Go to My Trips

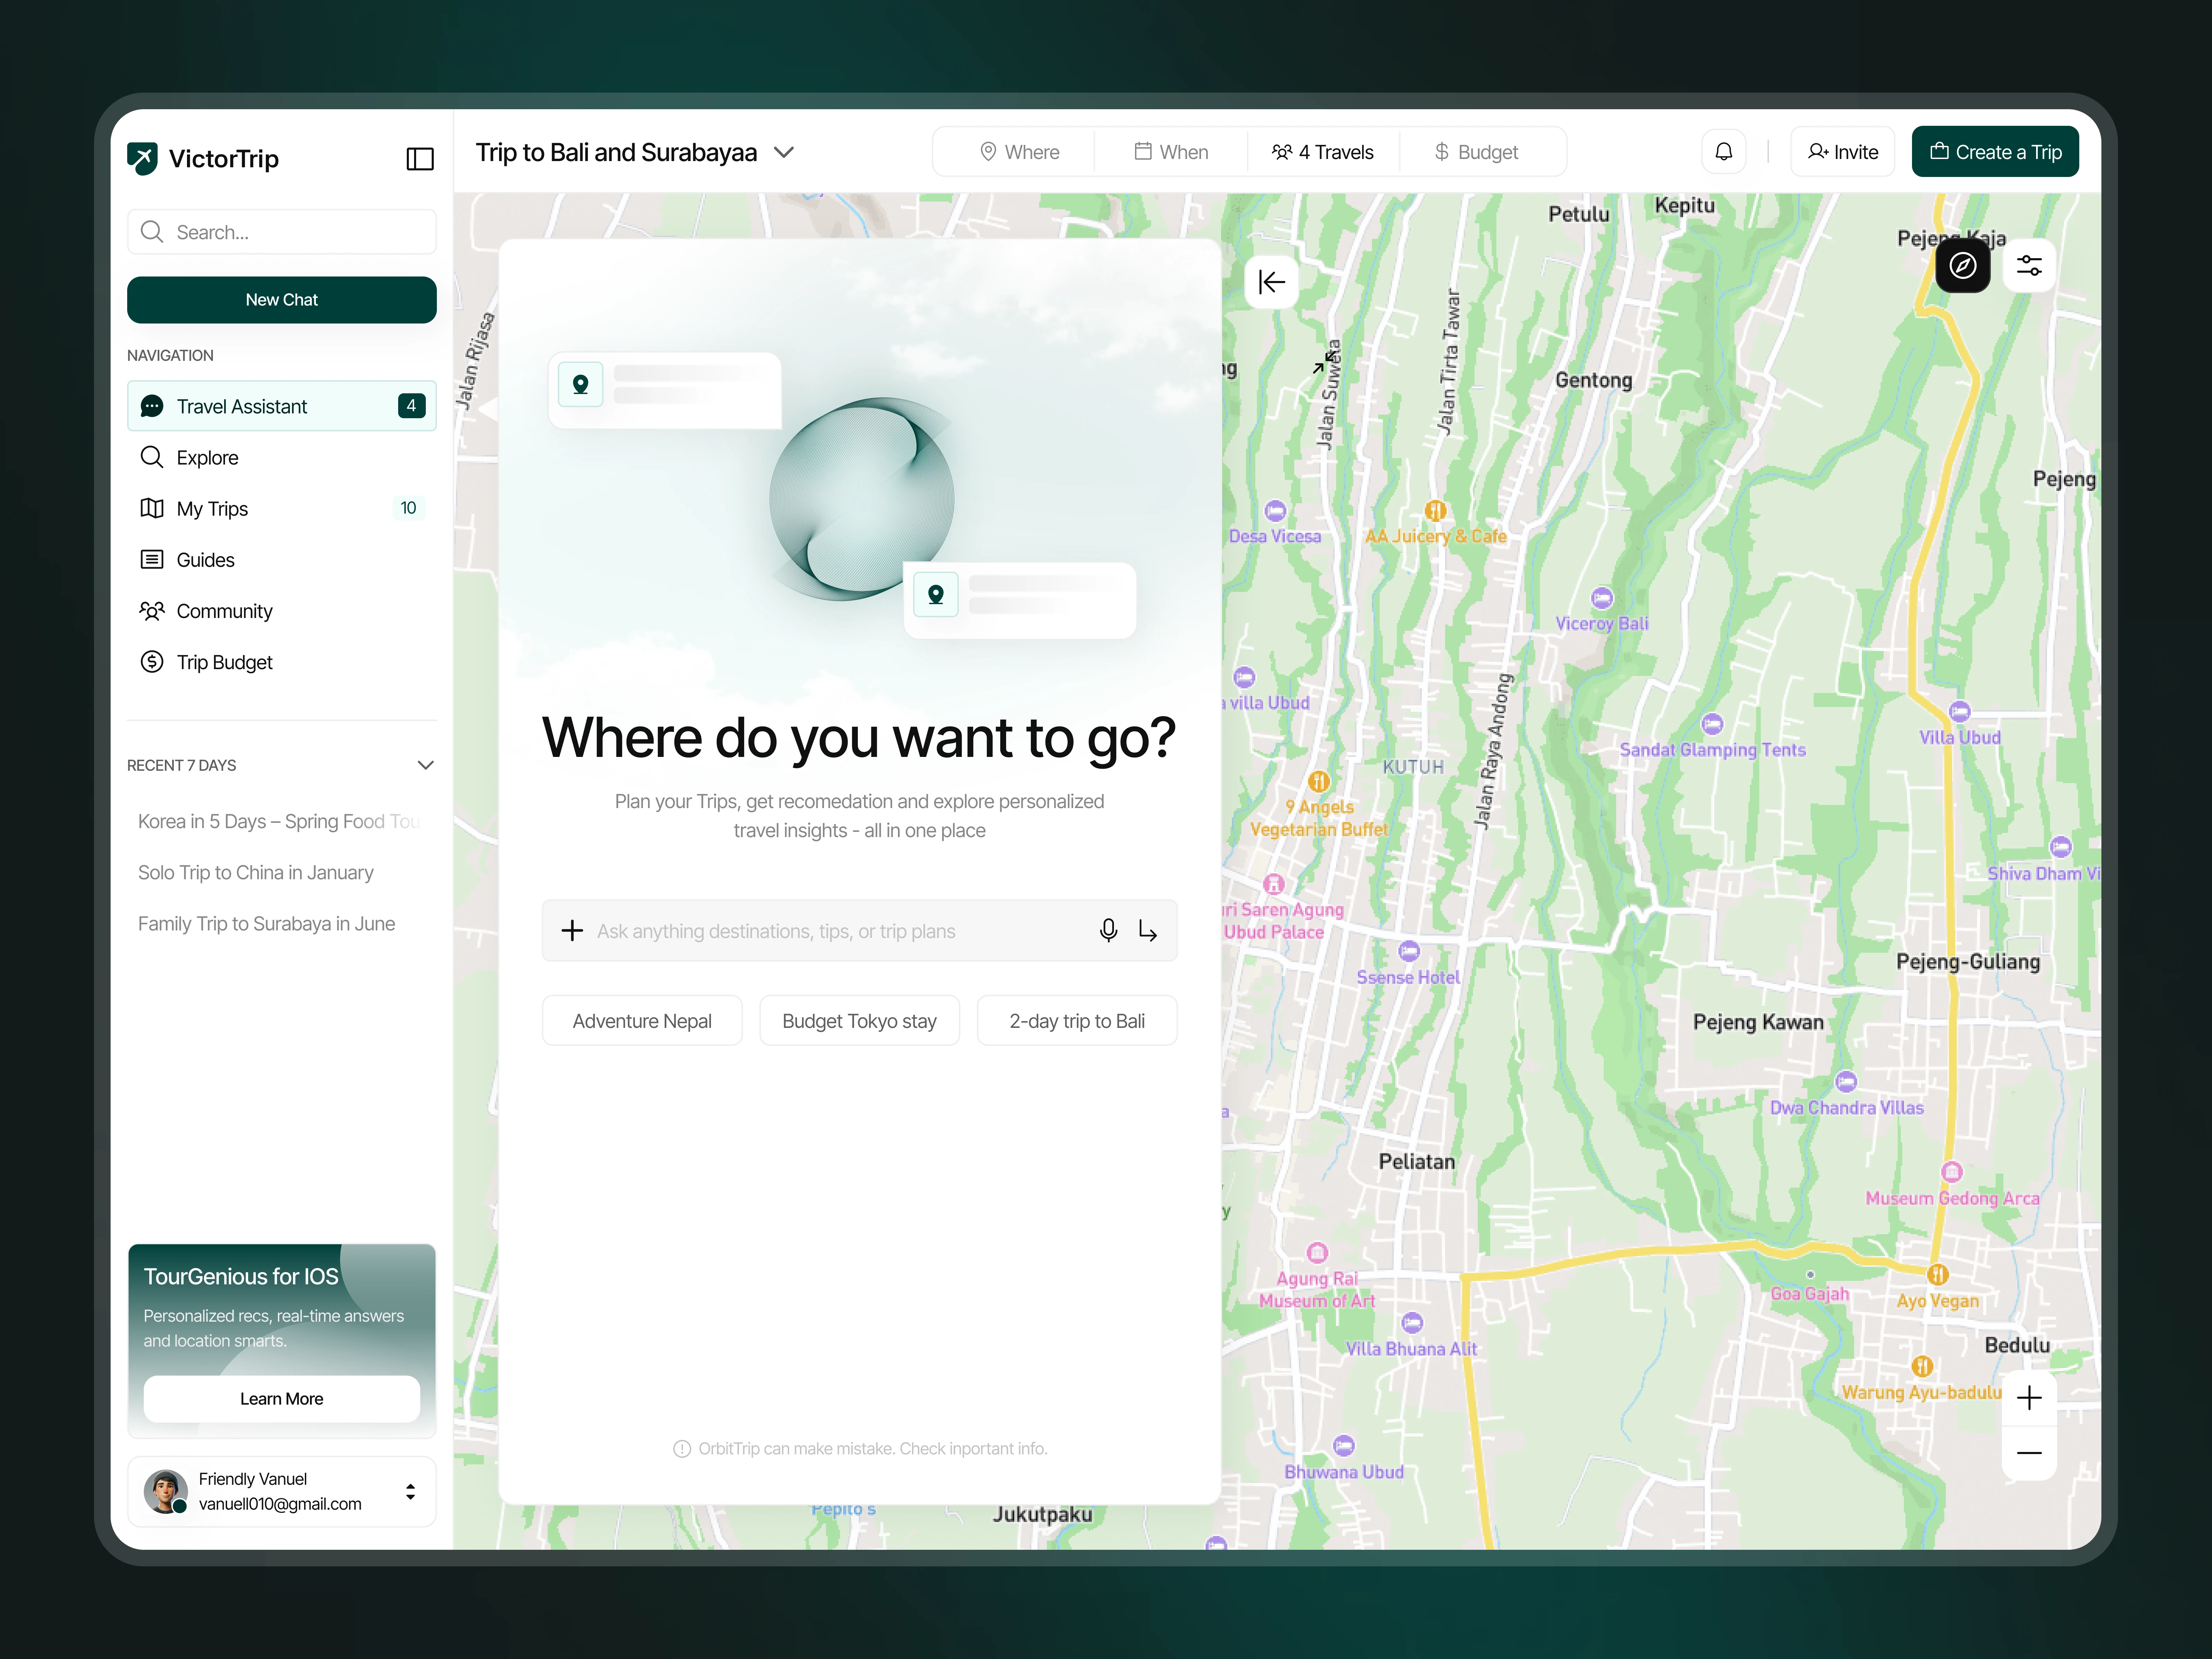point(282,508)
